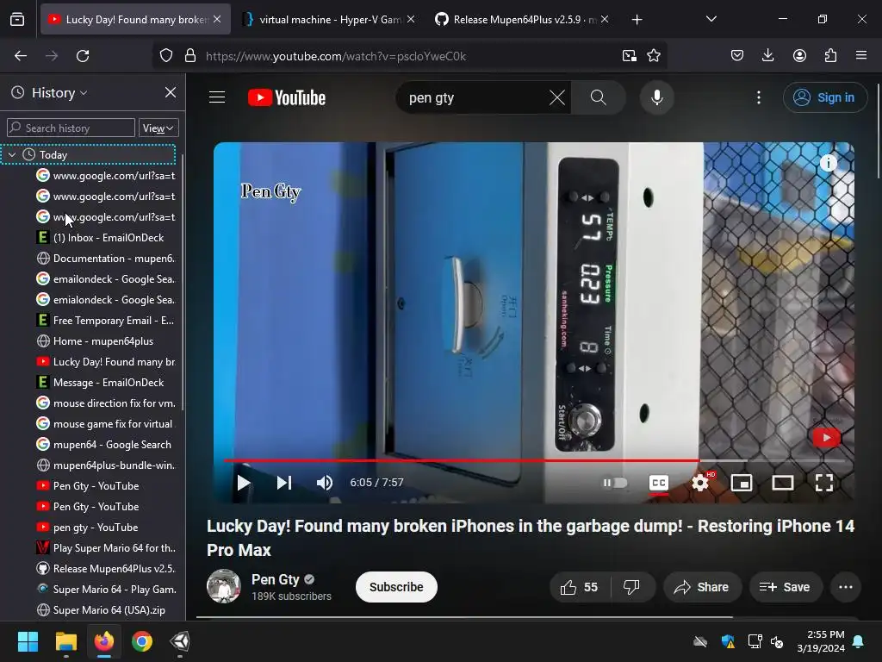882x662 pixels.
Task: Seek on the red video progress bar
Action: coord(462,460)
